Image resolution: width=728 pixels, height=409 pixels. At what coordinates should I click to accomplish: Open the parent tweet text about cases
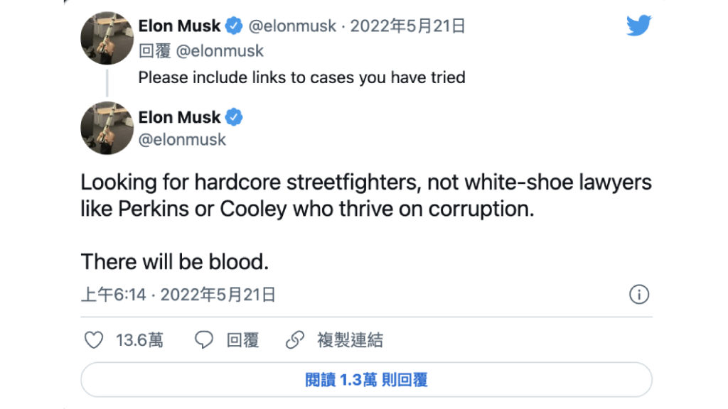[301, 77]
